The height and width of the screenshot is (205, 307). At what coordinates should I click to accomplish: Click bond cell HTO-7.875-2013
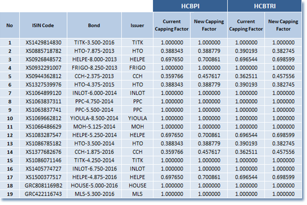94,51
